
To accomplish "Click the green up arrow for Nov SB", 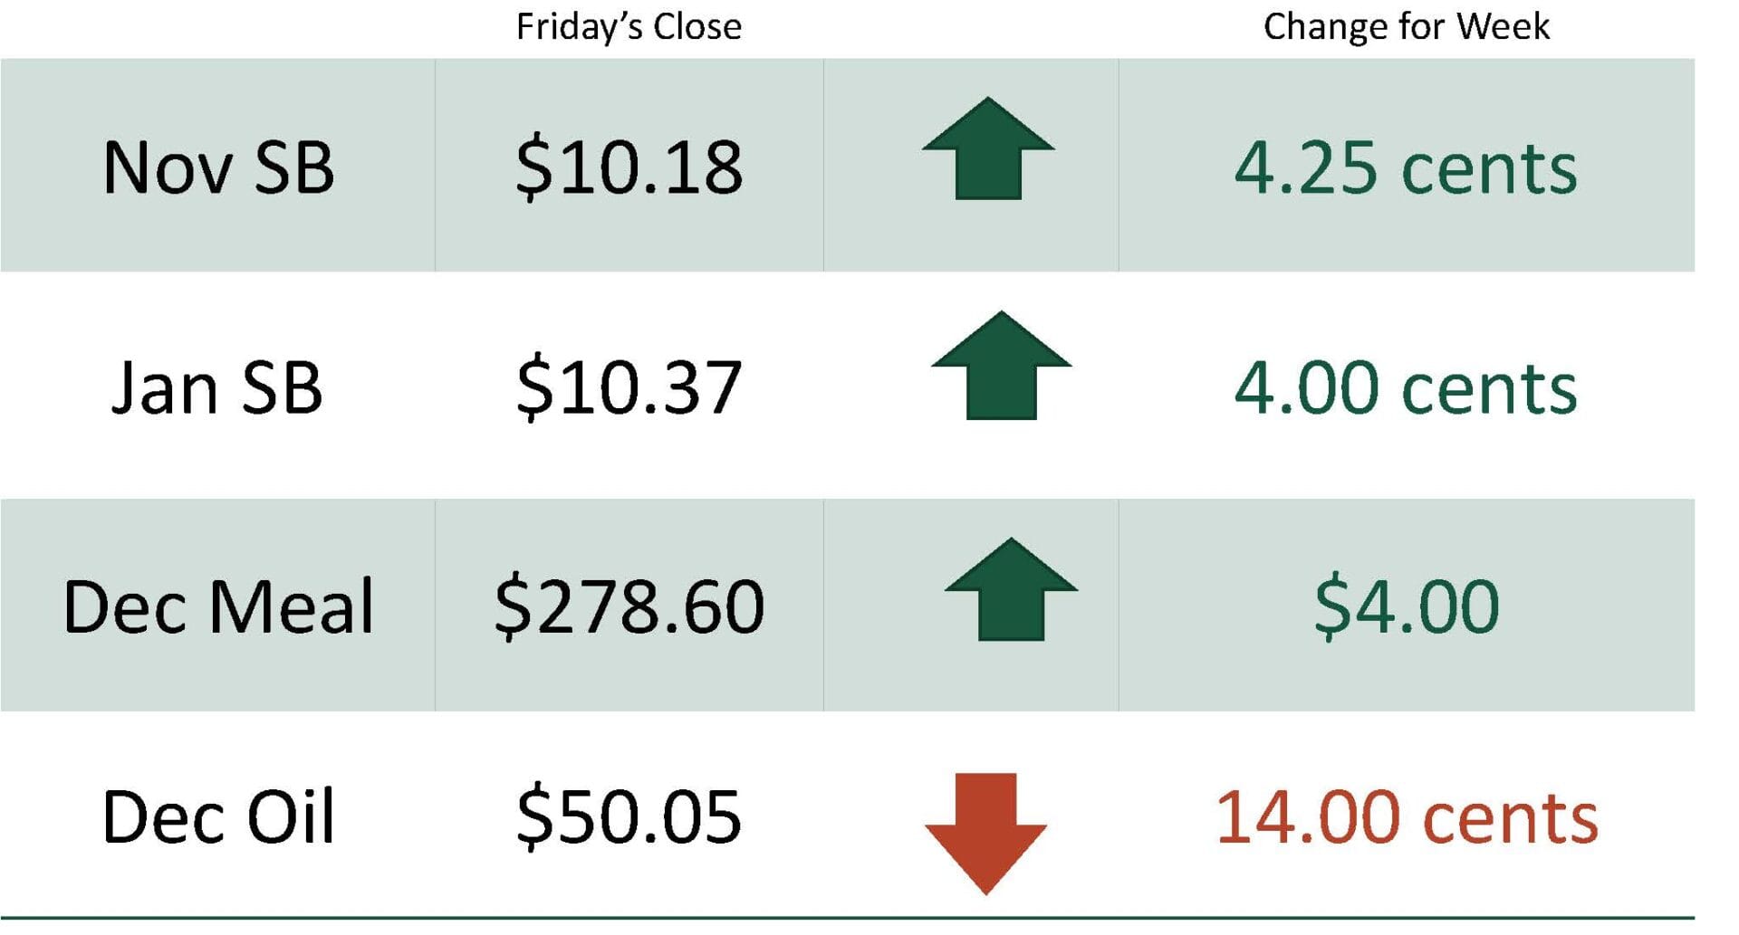I will pyautogui.click(x=988, y=150).
